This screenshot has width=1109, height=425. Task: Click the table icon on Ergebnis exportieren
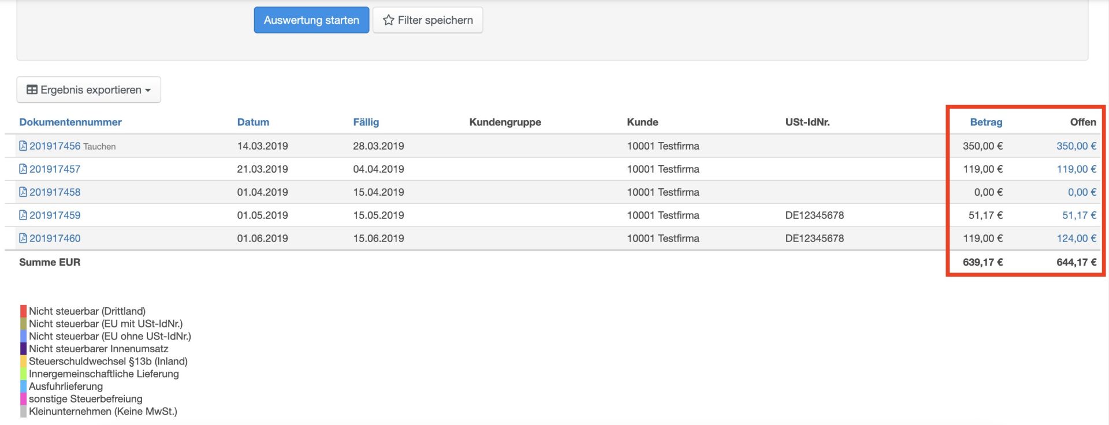tap(32, 90)
